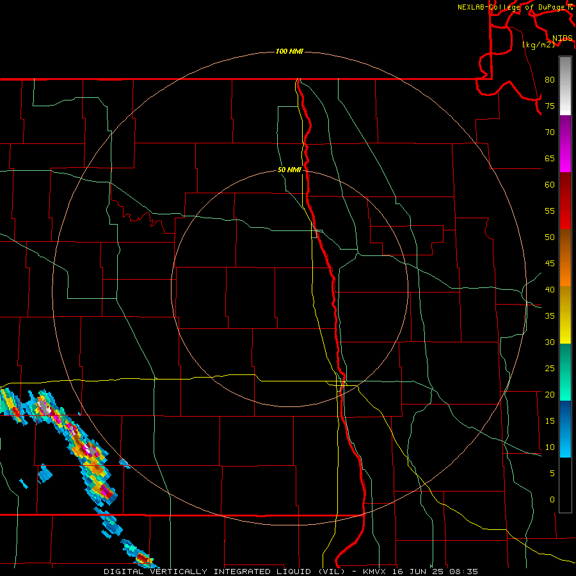The height and width of the screenshot is (576, 576).
Task: Click the '10' scale value
Action: click(x=550, y=447)
